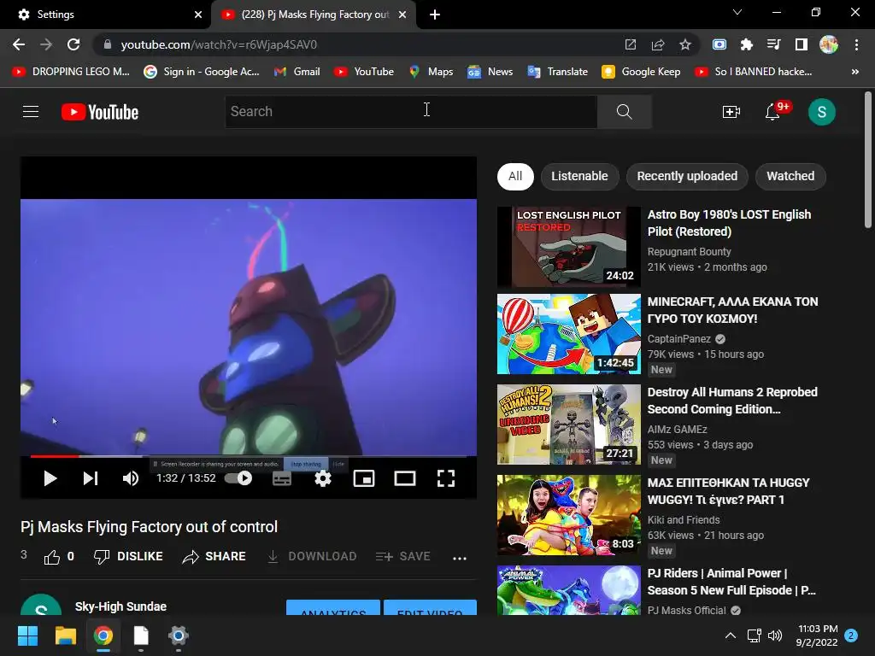
Task: Open PJ Riders Animal Power video title
Action: 731,581
